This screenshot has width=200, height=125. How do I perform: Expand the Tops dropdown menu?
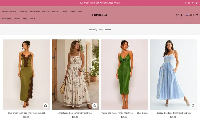33,19
